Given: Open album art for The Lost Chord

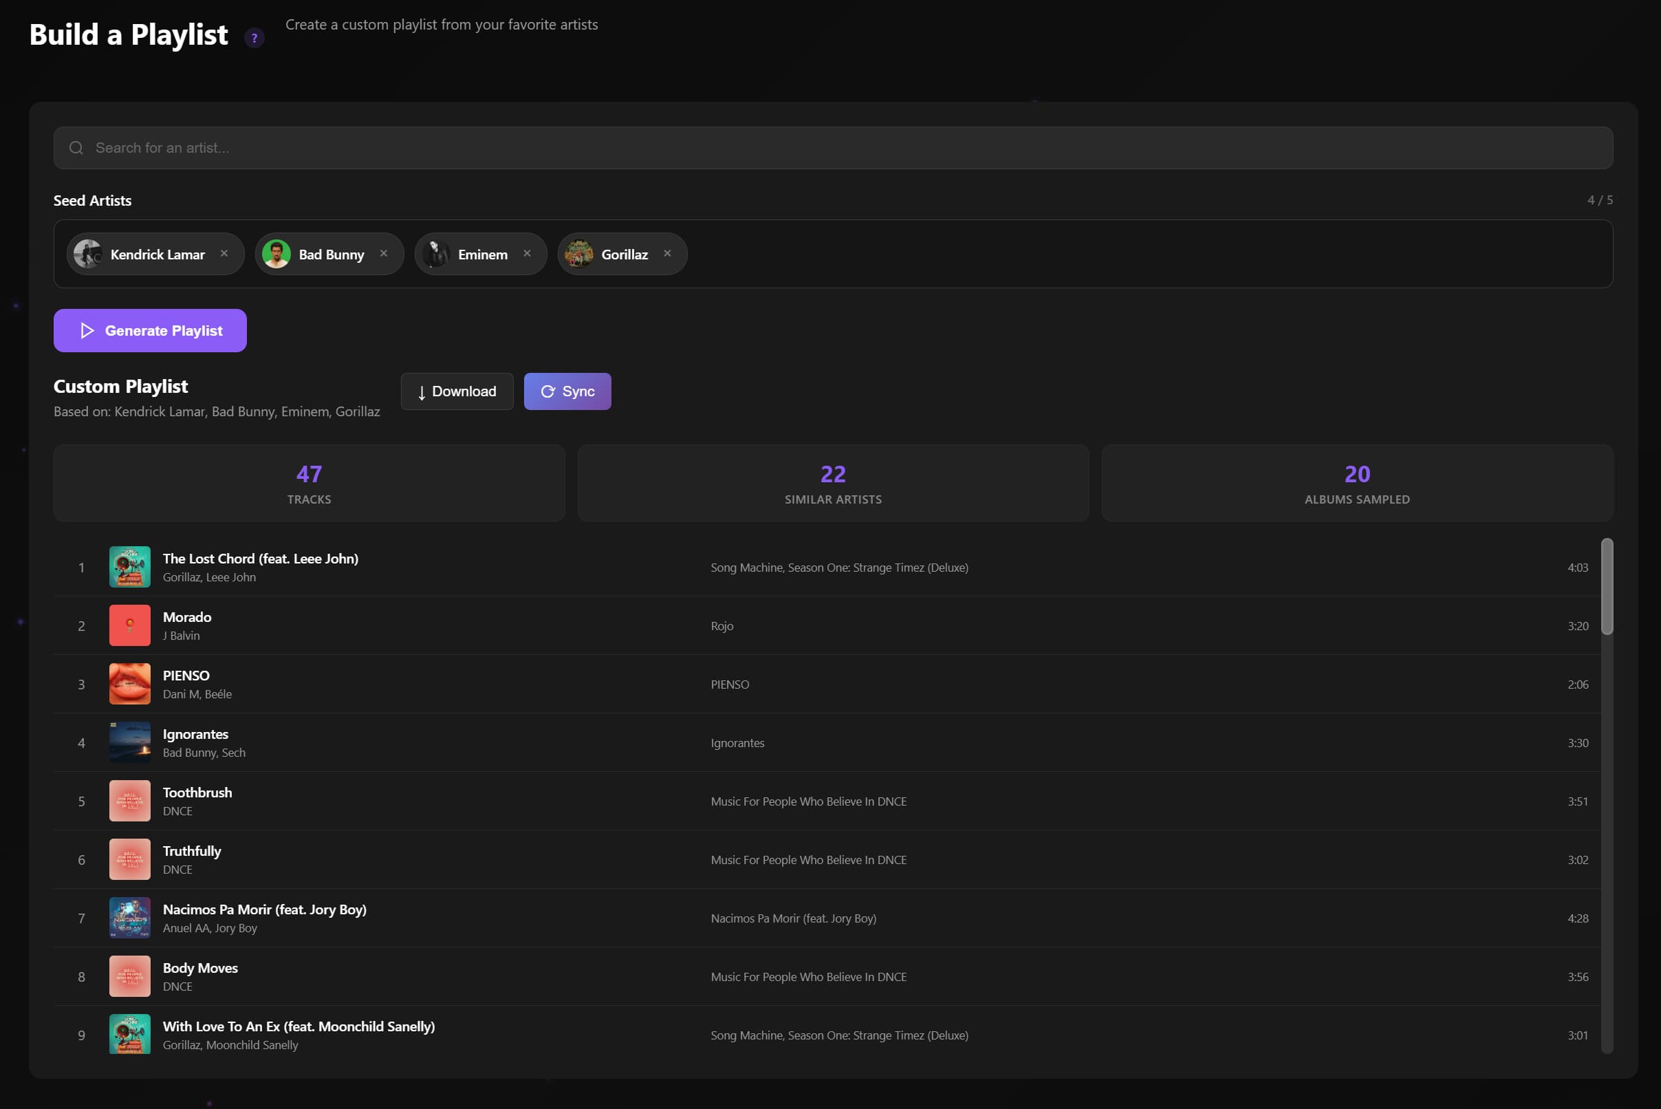Looking at the screenshot, I should point(130,568).
